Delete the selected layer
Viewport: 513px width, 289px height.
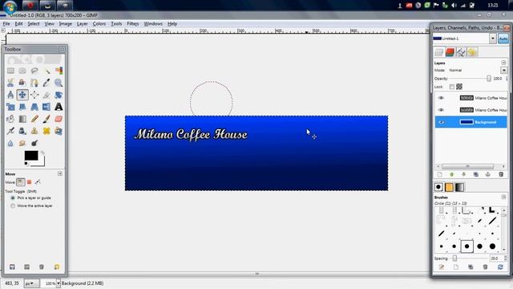(501, 175)
